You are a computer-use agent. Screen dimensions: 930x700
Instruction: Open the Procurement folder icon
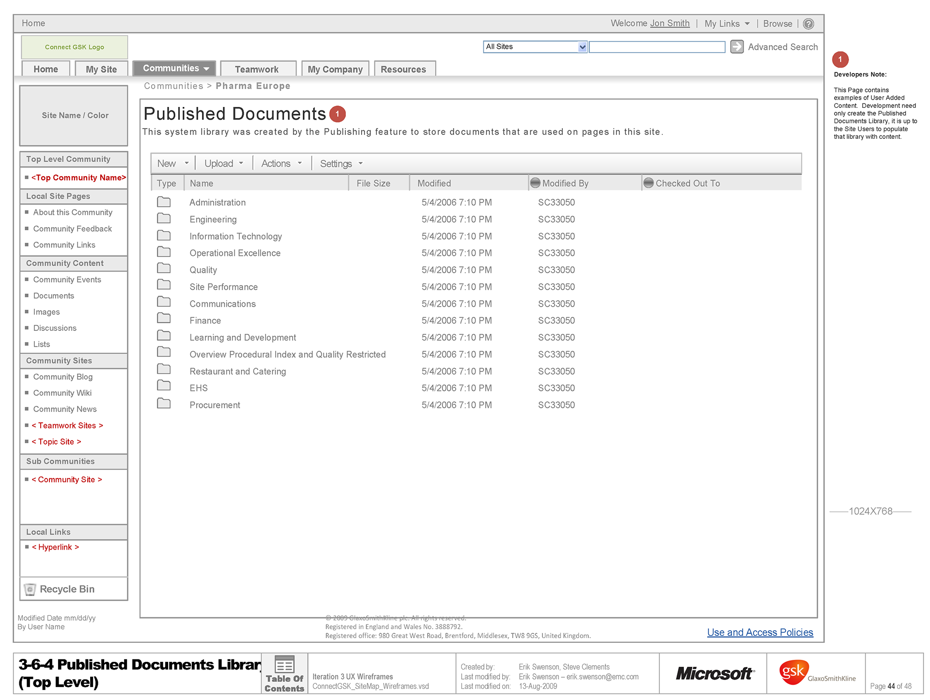coord(164,403)
